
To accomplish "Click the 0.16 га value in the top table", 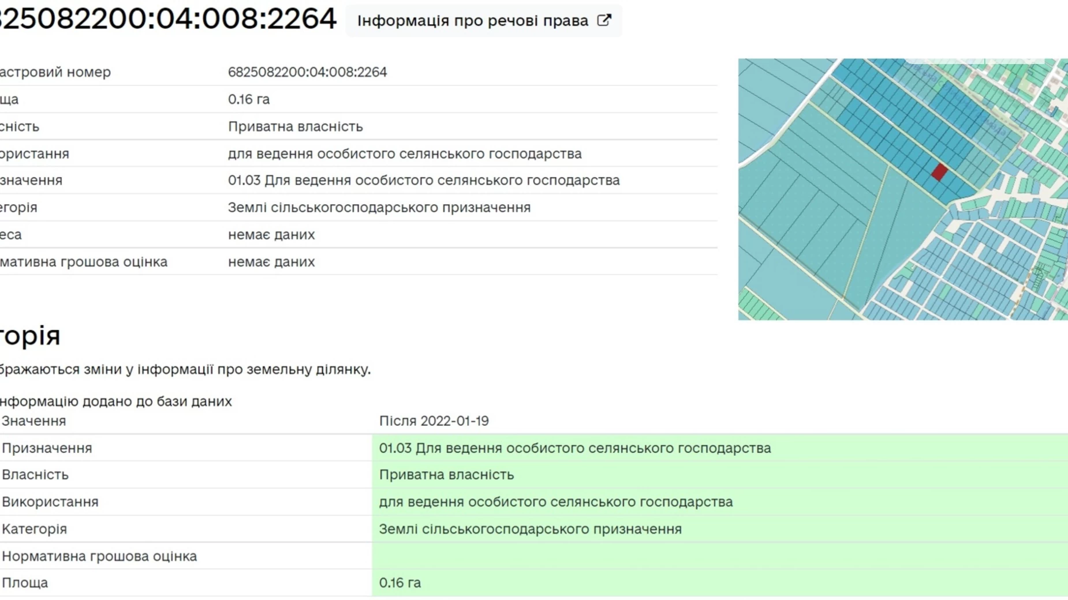I will tap(249, 99).
